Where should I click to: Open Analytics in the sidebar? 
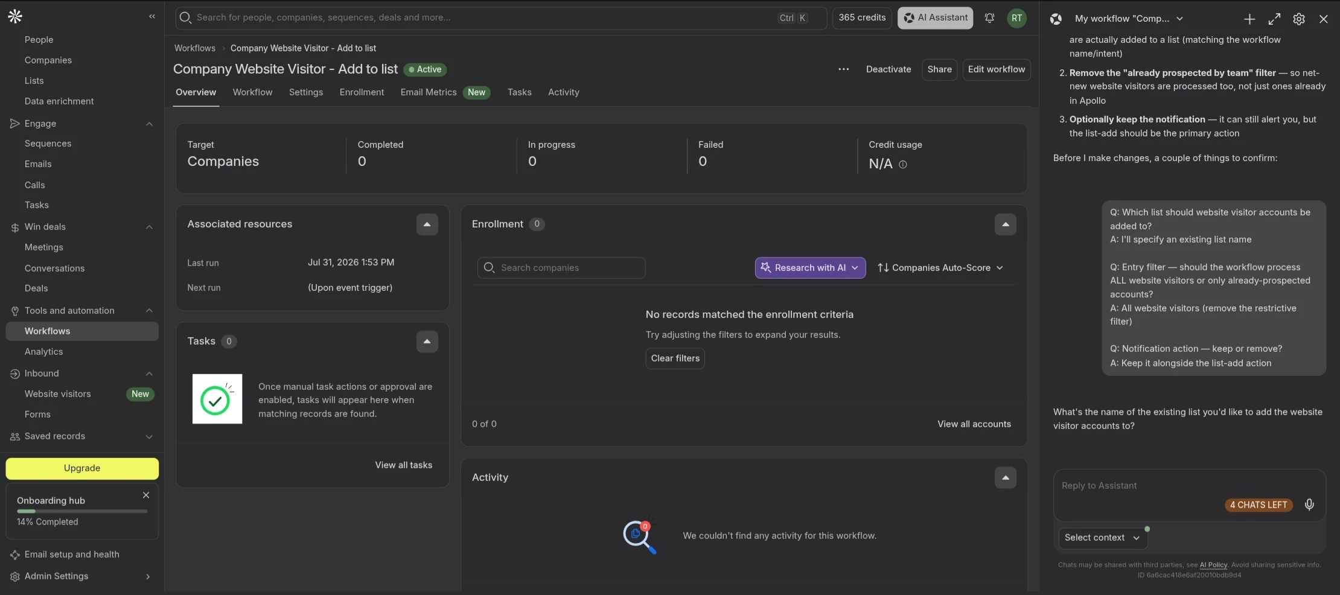click(x=44, y=352)
